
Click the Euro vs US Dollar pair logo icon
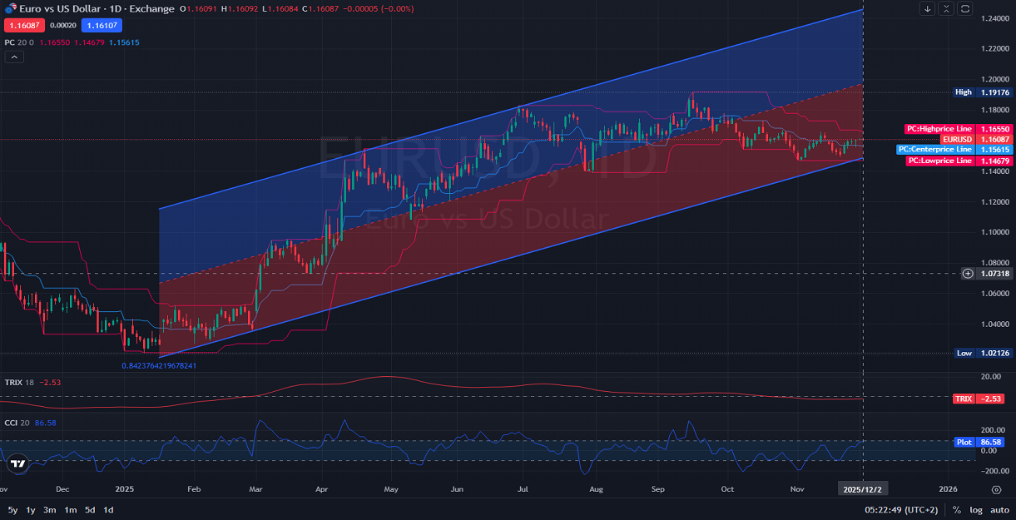(11, 8)
